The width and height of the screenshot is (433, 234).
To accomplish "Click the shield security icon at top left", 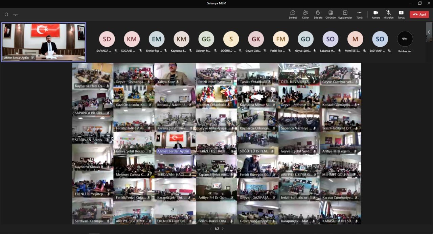I will pos(6,15).
